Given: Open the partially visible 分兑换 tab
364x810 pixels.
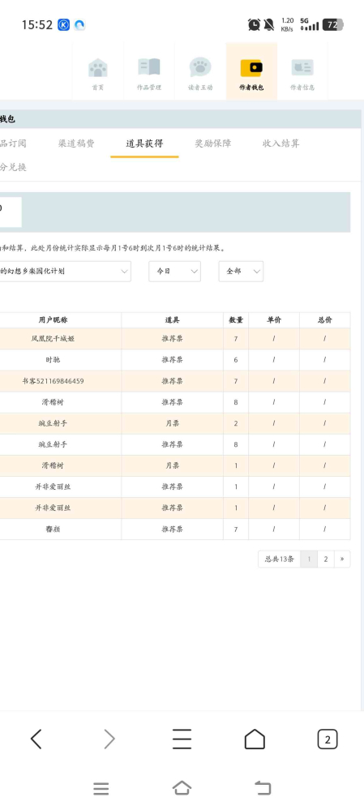Looking at the screenshot, I should 13,167.
